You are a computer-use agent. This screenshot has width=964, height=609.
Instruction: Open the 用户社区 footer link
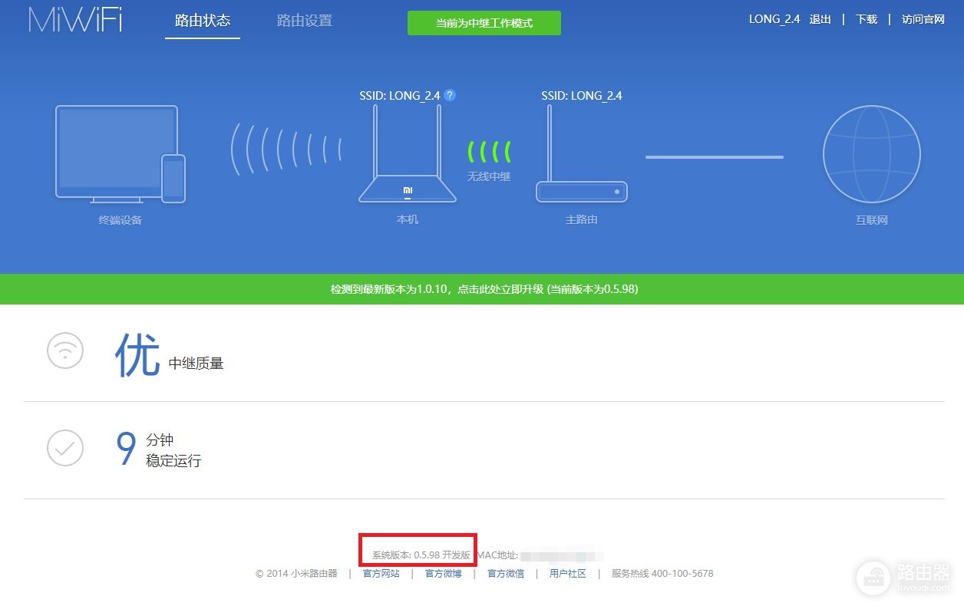coord(568,574)
